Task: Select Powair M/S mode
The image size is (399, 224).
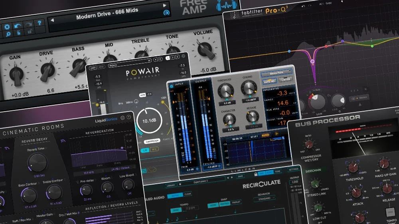Action: tap(154, 149)
